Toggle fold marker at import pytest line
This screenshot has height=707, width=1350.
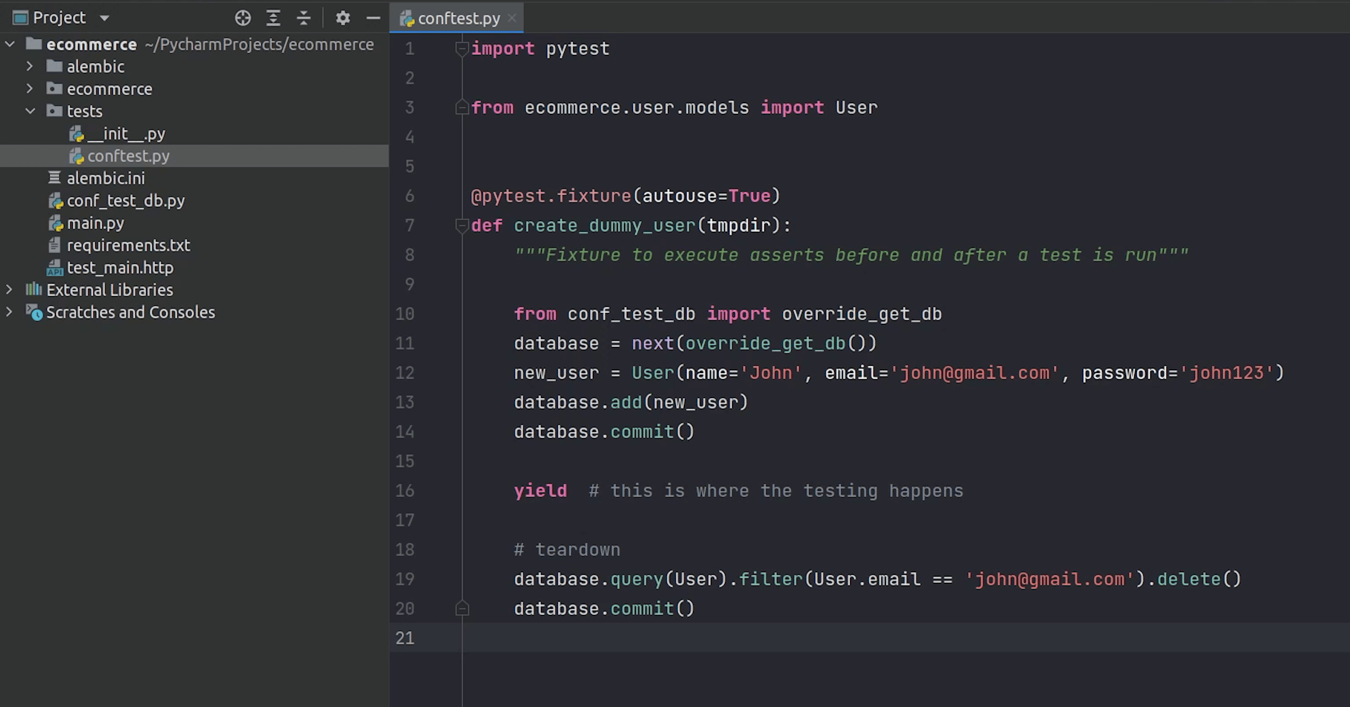(x=462, y=49)
